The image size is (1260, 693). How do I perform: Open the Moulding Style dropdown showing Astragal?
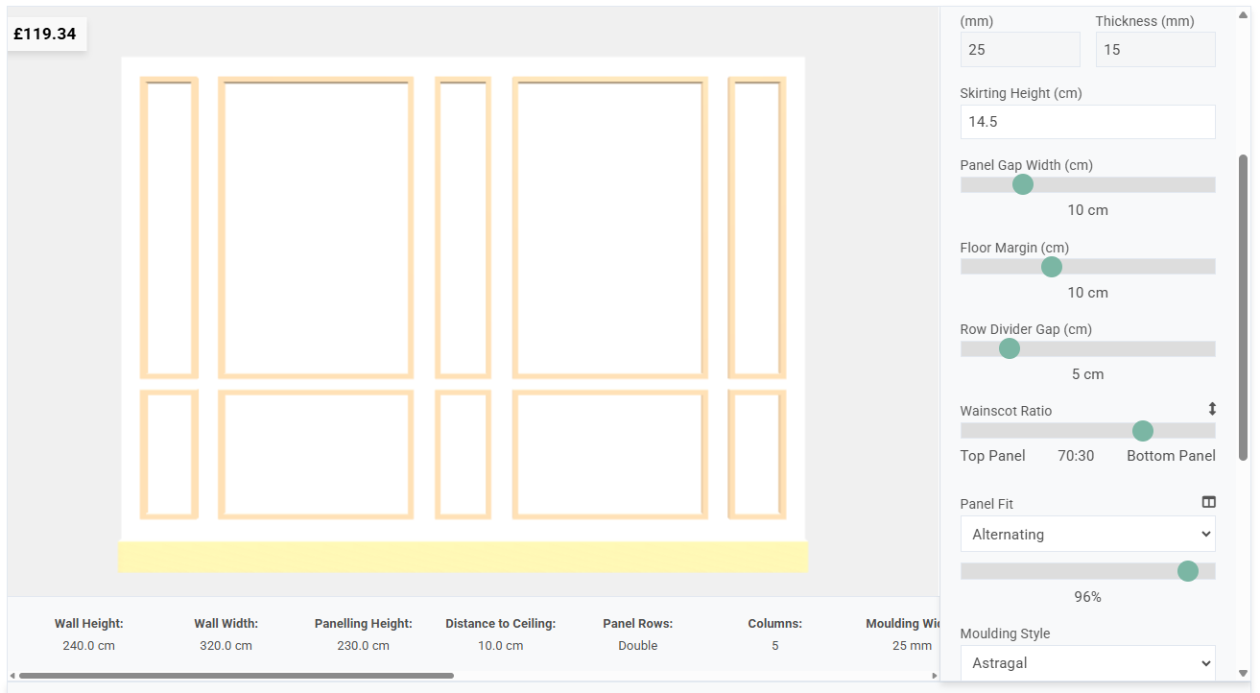[1087, 662]
